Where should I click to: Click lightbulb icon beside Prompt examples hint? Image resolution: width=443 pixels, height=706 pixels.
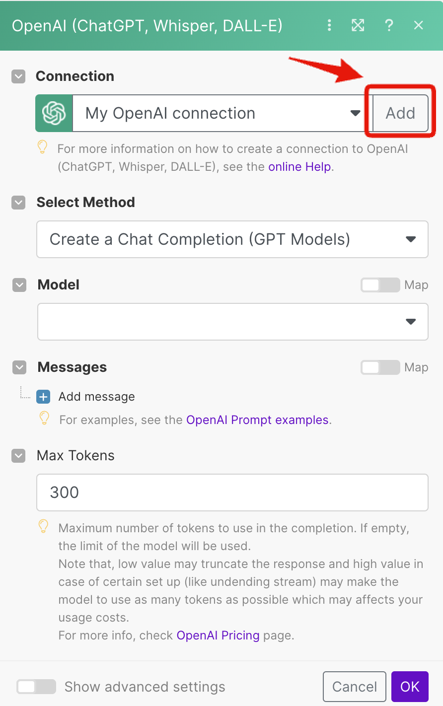(44, 419)
